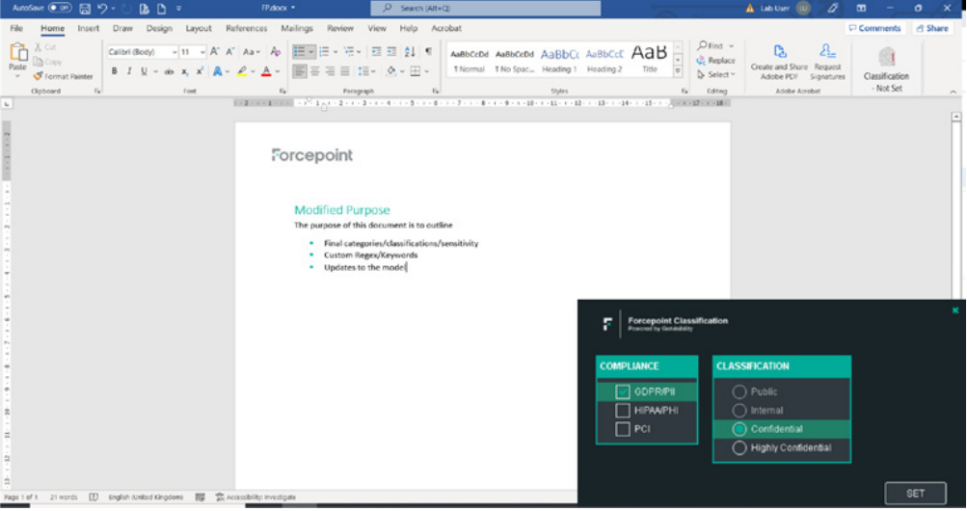Click the Share button
Image resolution: width=967 pixels, height=511 pixels.
(932, 28)
